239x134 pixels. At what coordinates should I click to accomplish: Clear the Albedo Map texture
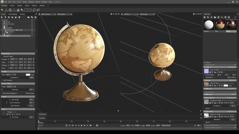(222, 86)
